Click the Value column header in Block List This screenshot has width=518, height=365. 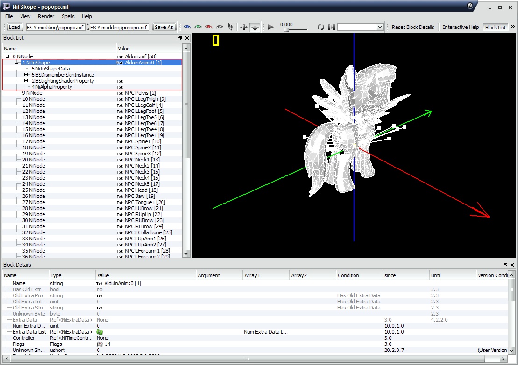click(x=149, y=49)
